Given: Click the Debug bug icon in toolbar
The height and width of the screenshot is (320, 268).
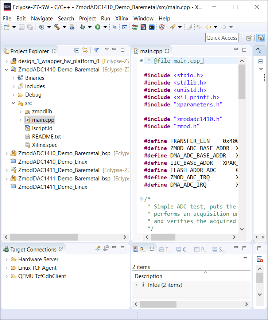Looking at the screenshot, I should point(83,27).
